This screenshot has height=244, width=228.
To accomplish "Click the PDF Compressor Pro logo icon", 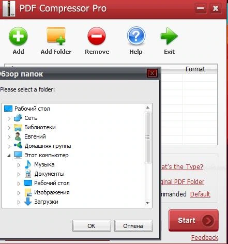I will click(9, 8).
